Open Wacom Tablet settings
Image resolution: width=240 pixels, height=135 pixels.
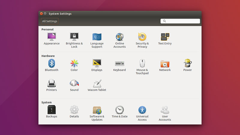(x=97, y=83)
